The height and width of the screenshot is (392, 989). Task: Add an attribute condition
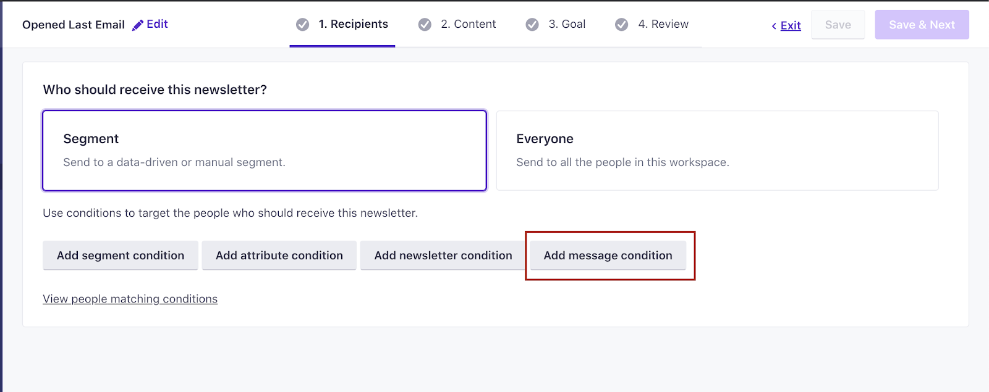[279, 256]
